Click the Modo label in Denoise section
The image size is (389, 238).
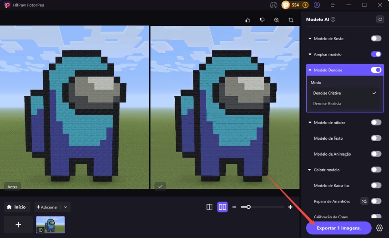[316, 83]
